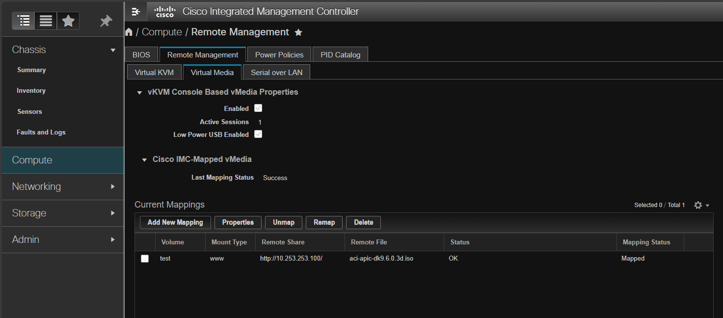Click the Properties button
Viewport: 723px width, 318px height.
238,222
